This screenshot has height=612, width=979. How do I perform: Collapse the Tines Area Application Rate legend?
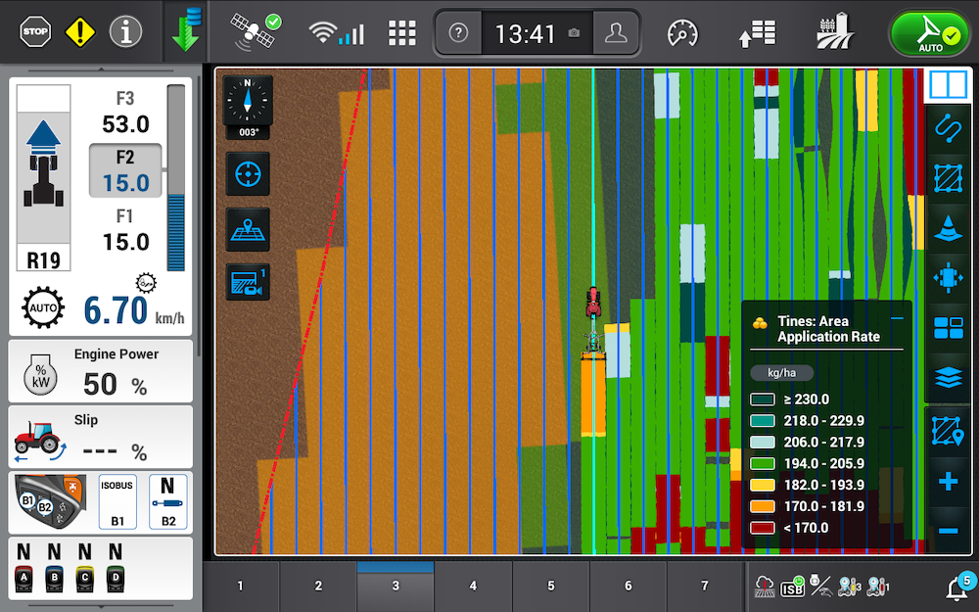coord(897,320)
